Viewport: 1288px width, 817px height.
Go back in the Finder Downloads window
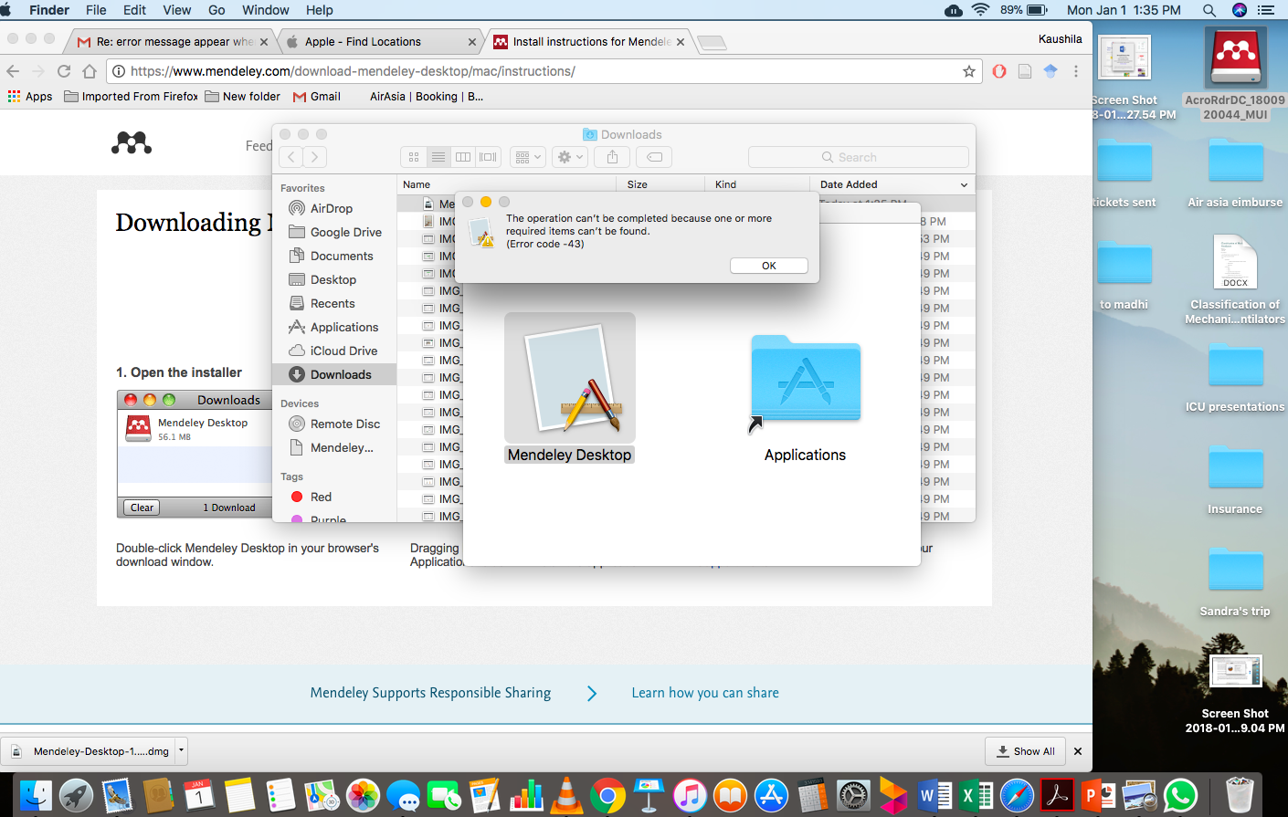click(291, 157)
